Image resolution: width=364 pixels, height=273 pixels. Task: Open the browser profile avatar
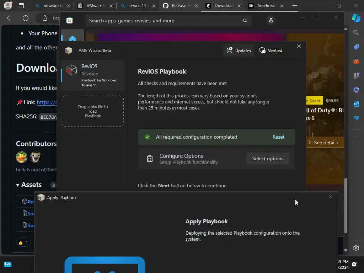8,6
